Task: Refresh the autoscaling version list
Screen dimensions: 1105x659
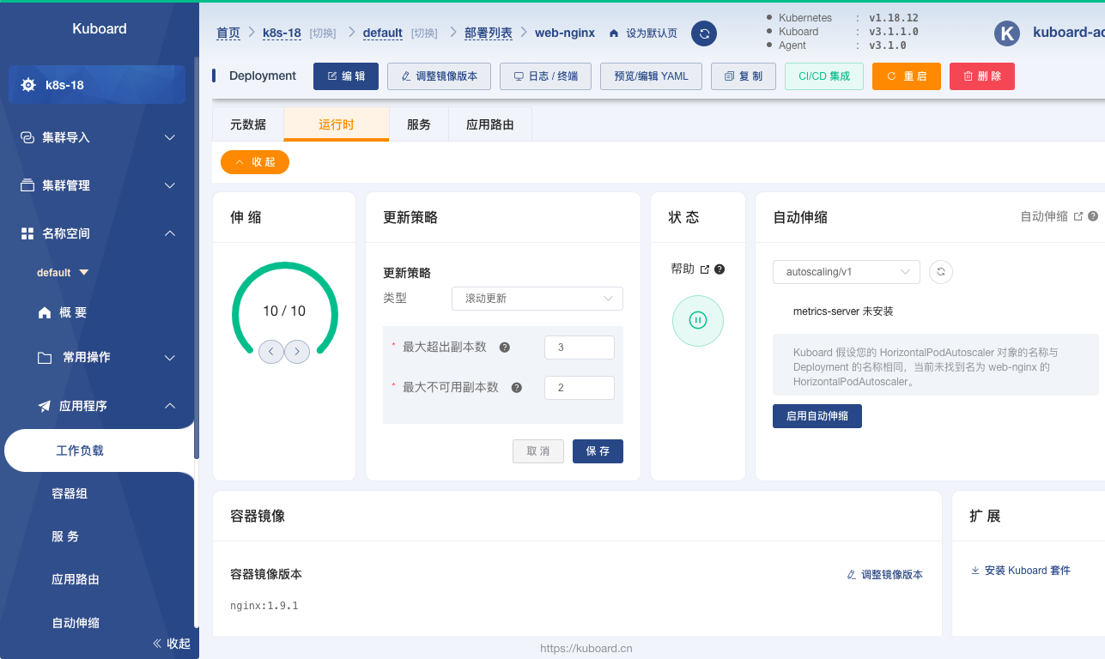Action: (x=941, y=272)
